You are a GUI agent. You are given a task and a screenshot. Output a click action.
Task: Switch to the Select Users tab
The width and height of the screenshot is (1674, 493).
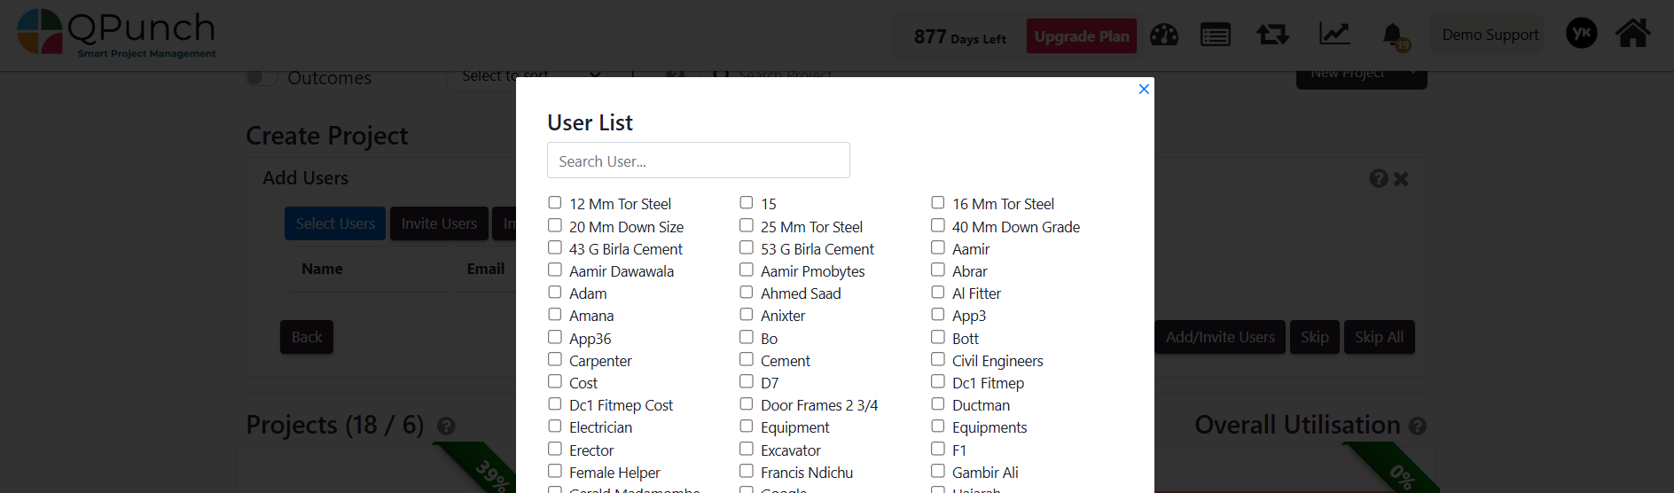(335, 223)
